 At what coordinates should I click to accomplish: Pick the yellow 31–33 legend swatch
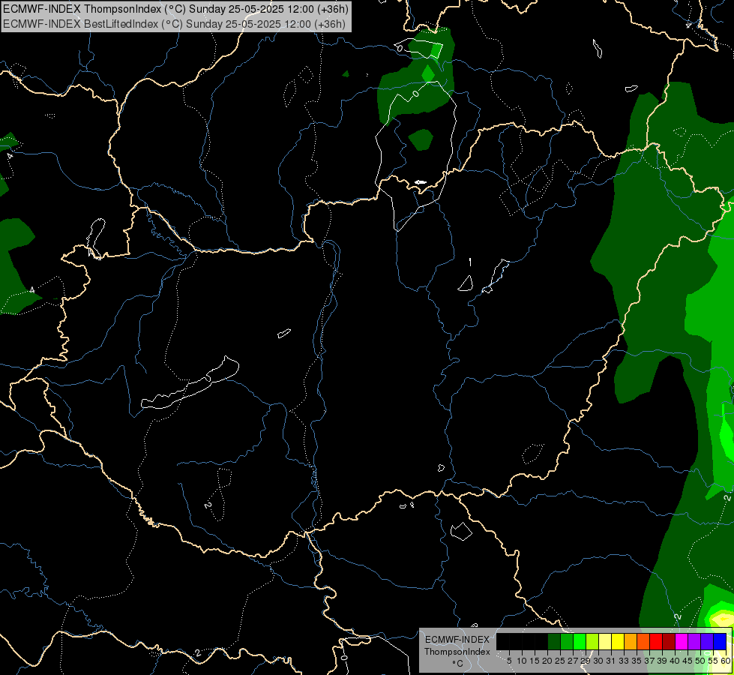pyautogui.click(x=618, y=641)
